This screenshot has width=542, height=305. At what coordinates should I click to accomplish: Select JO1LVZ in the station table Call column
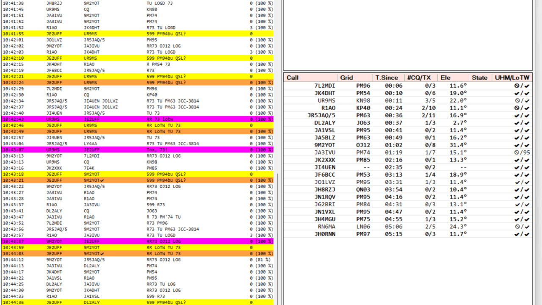325,182
